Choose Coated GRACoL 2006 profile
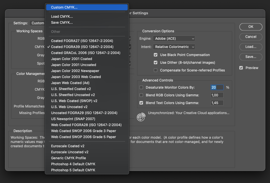Viewport: 270px width, 183px height. pos(87,53)
